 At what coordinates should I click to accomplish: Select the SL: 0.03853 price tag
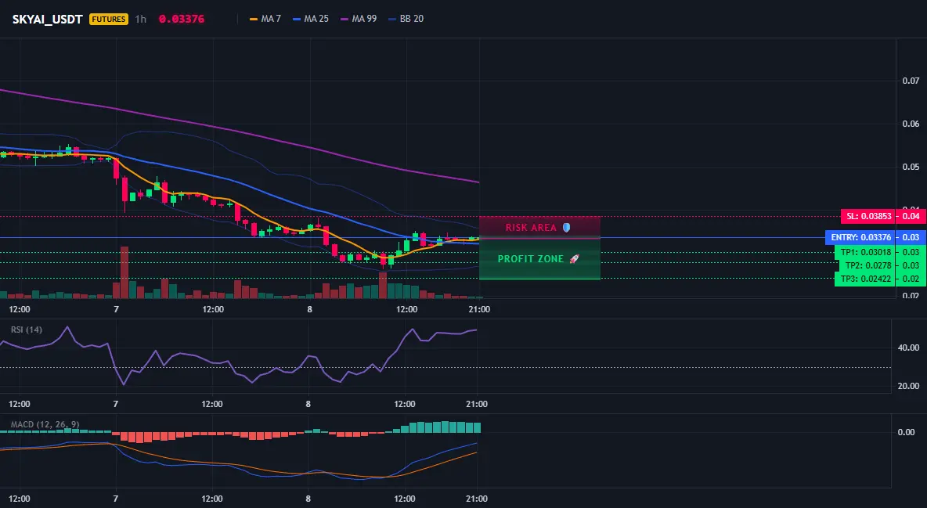click(867, 217)
